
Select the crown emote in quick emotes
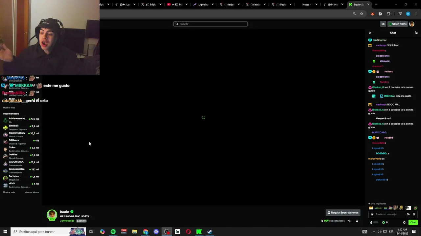click(x=371, y=208)
